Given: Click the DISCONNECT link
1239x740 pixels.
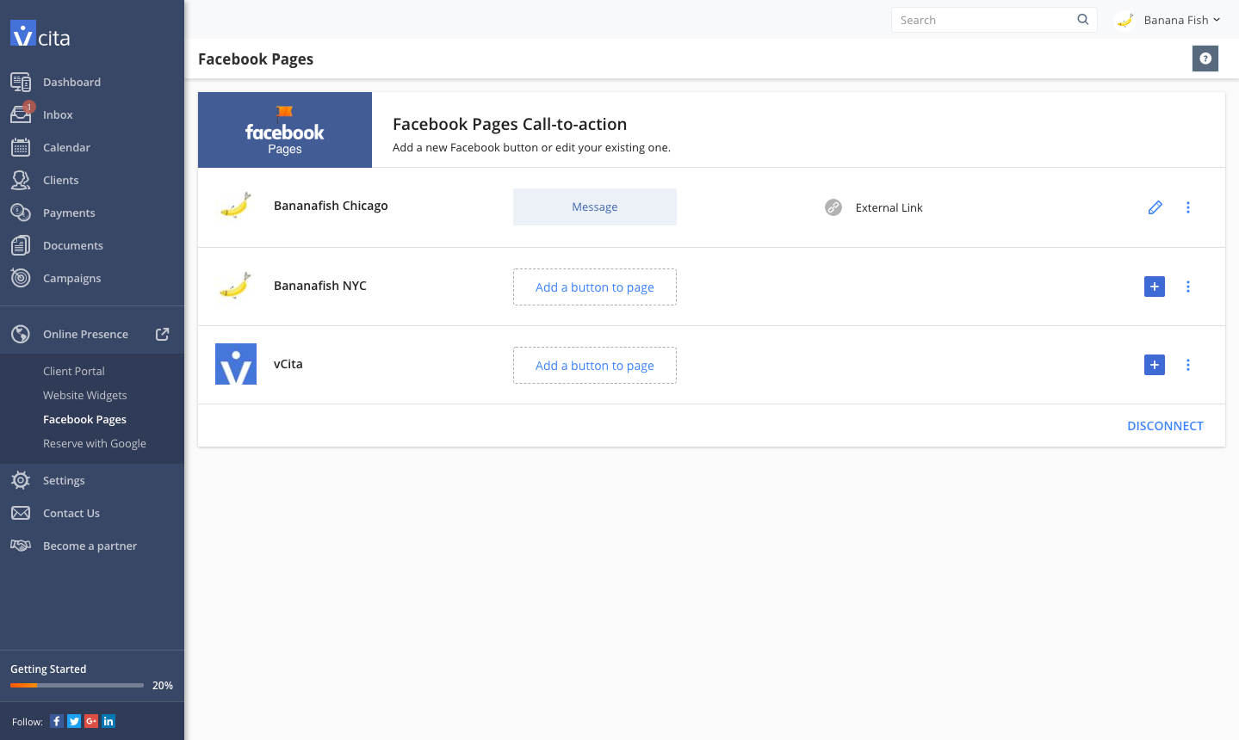Looking at the screenshot, I should (1165, 426).
